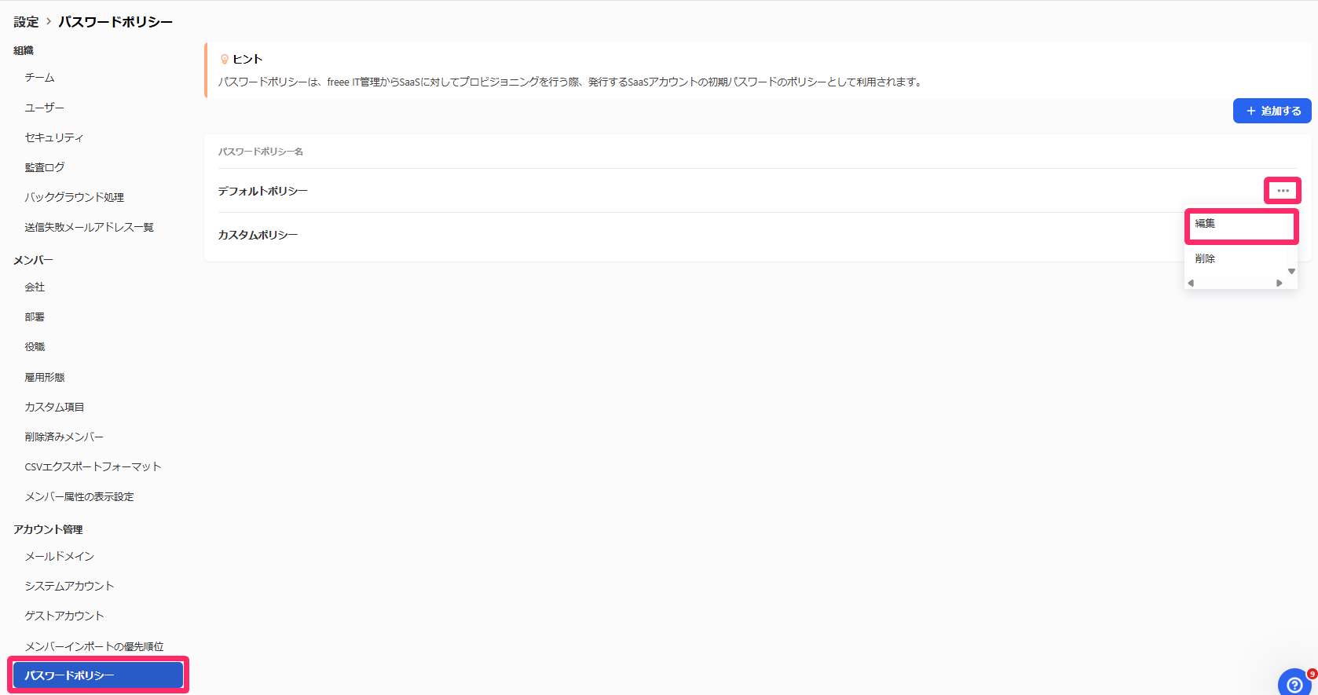Open the help chat bubble icon

pyautogui.click(x=1294, y=683)
